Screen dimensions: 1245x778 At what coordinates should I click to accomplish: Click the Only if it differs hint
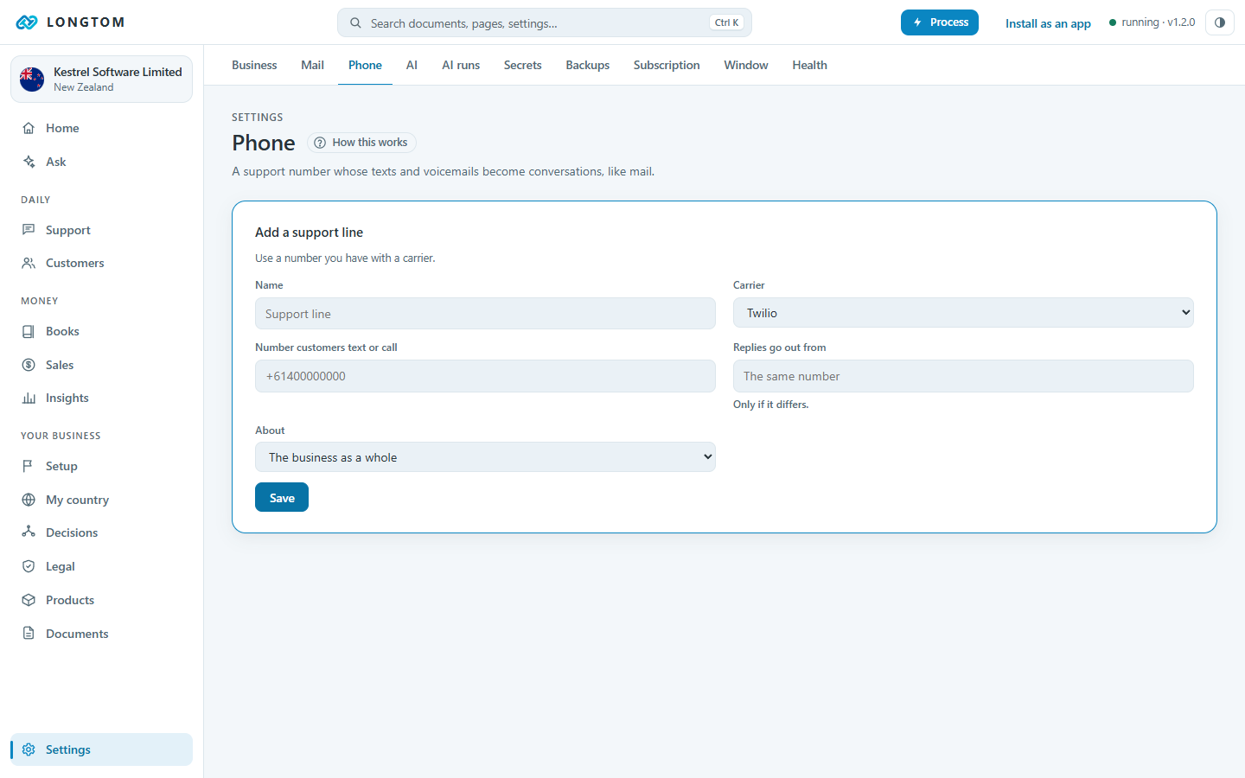tap(770, 405)
